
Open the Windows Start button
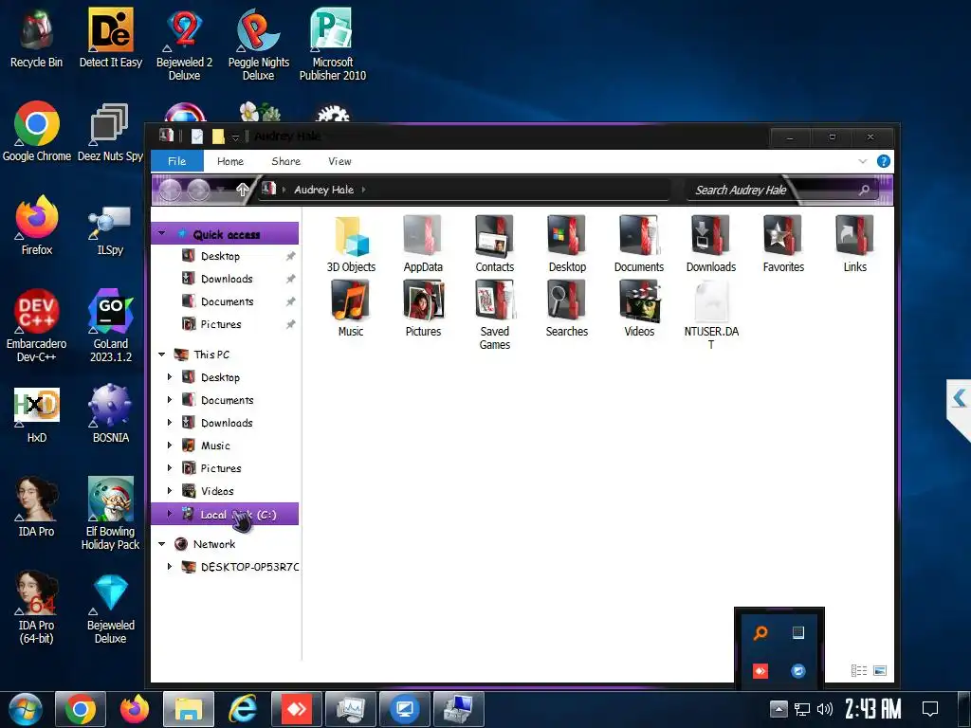pyautogui.click(x=26, y=709)
